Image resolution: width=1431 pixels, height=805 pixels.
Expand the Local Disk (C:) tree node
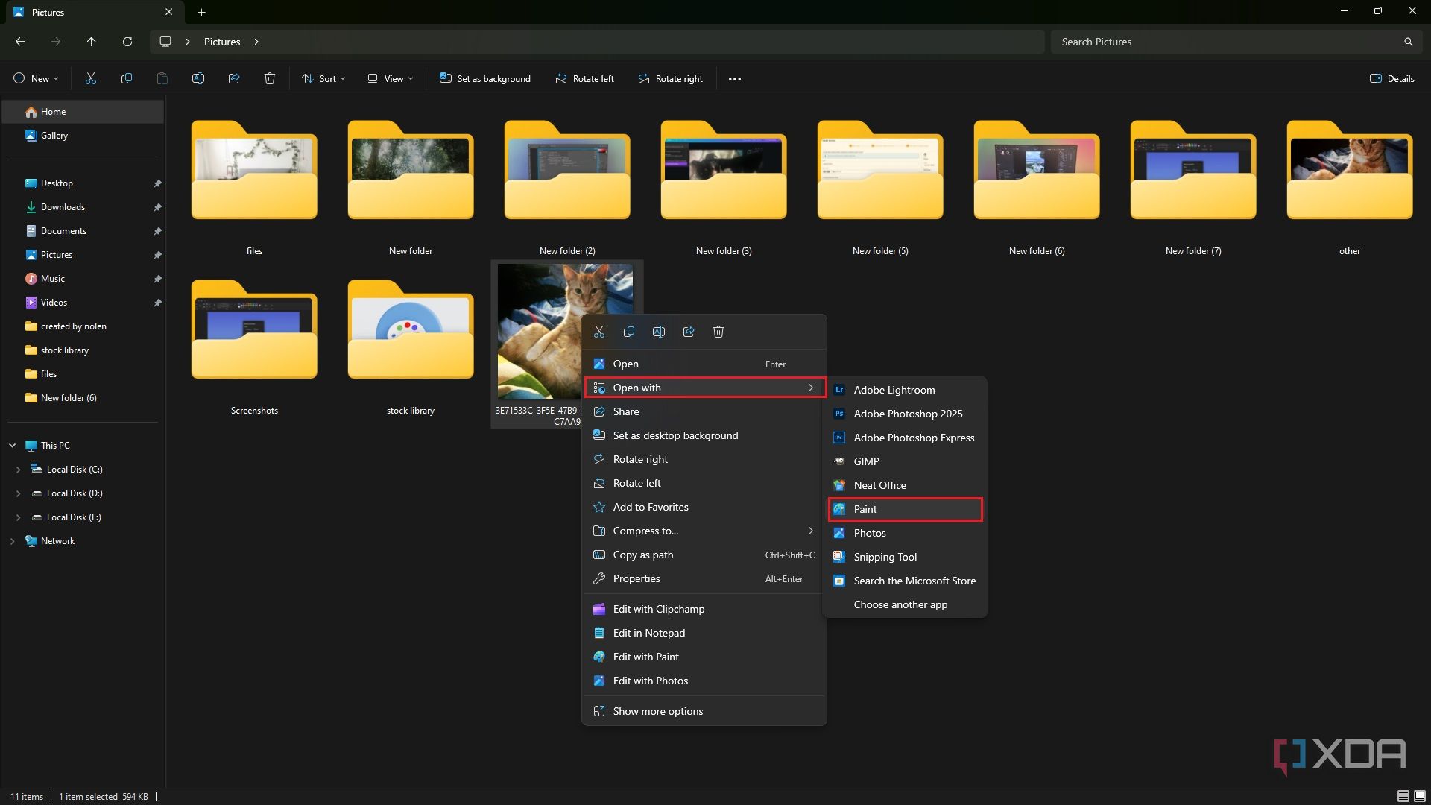pos(18,470)
